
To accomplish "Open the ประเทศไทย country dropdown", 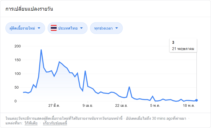I will tap(68, 28).
